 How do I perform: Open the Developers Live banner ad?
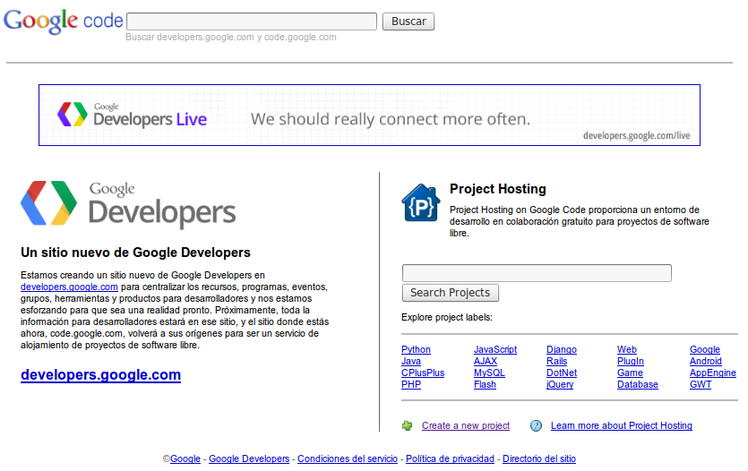tap(369, 116)
